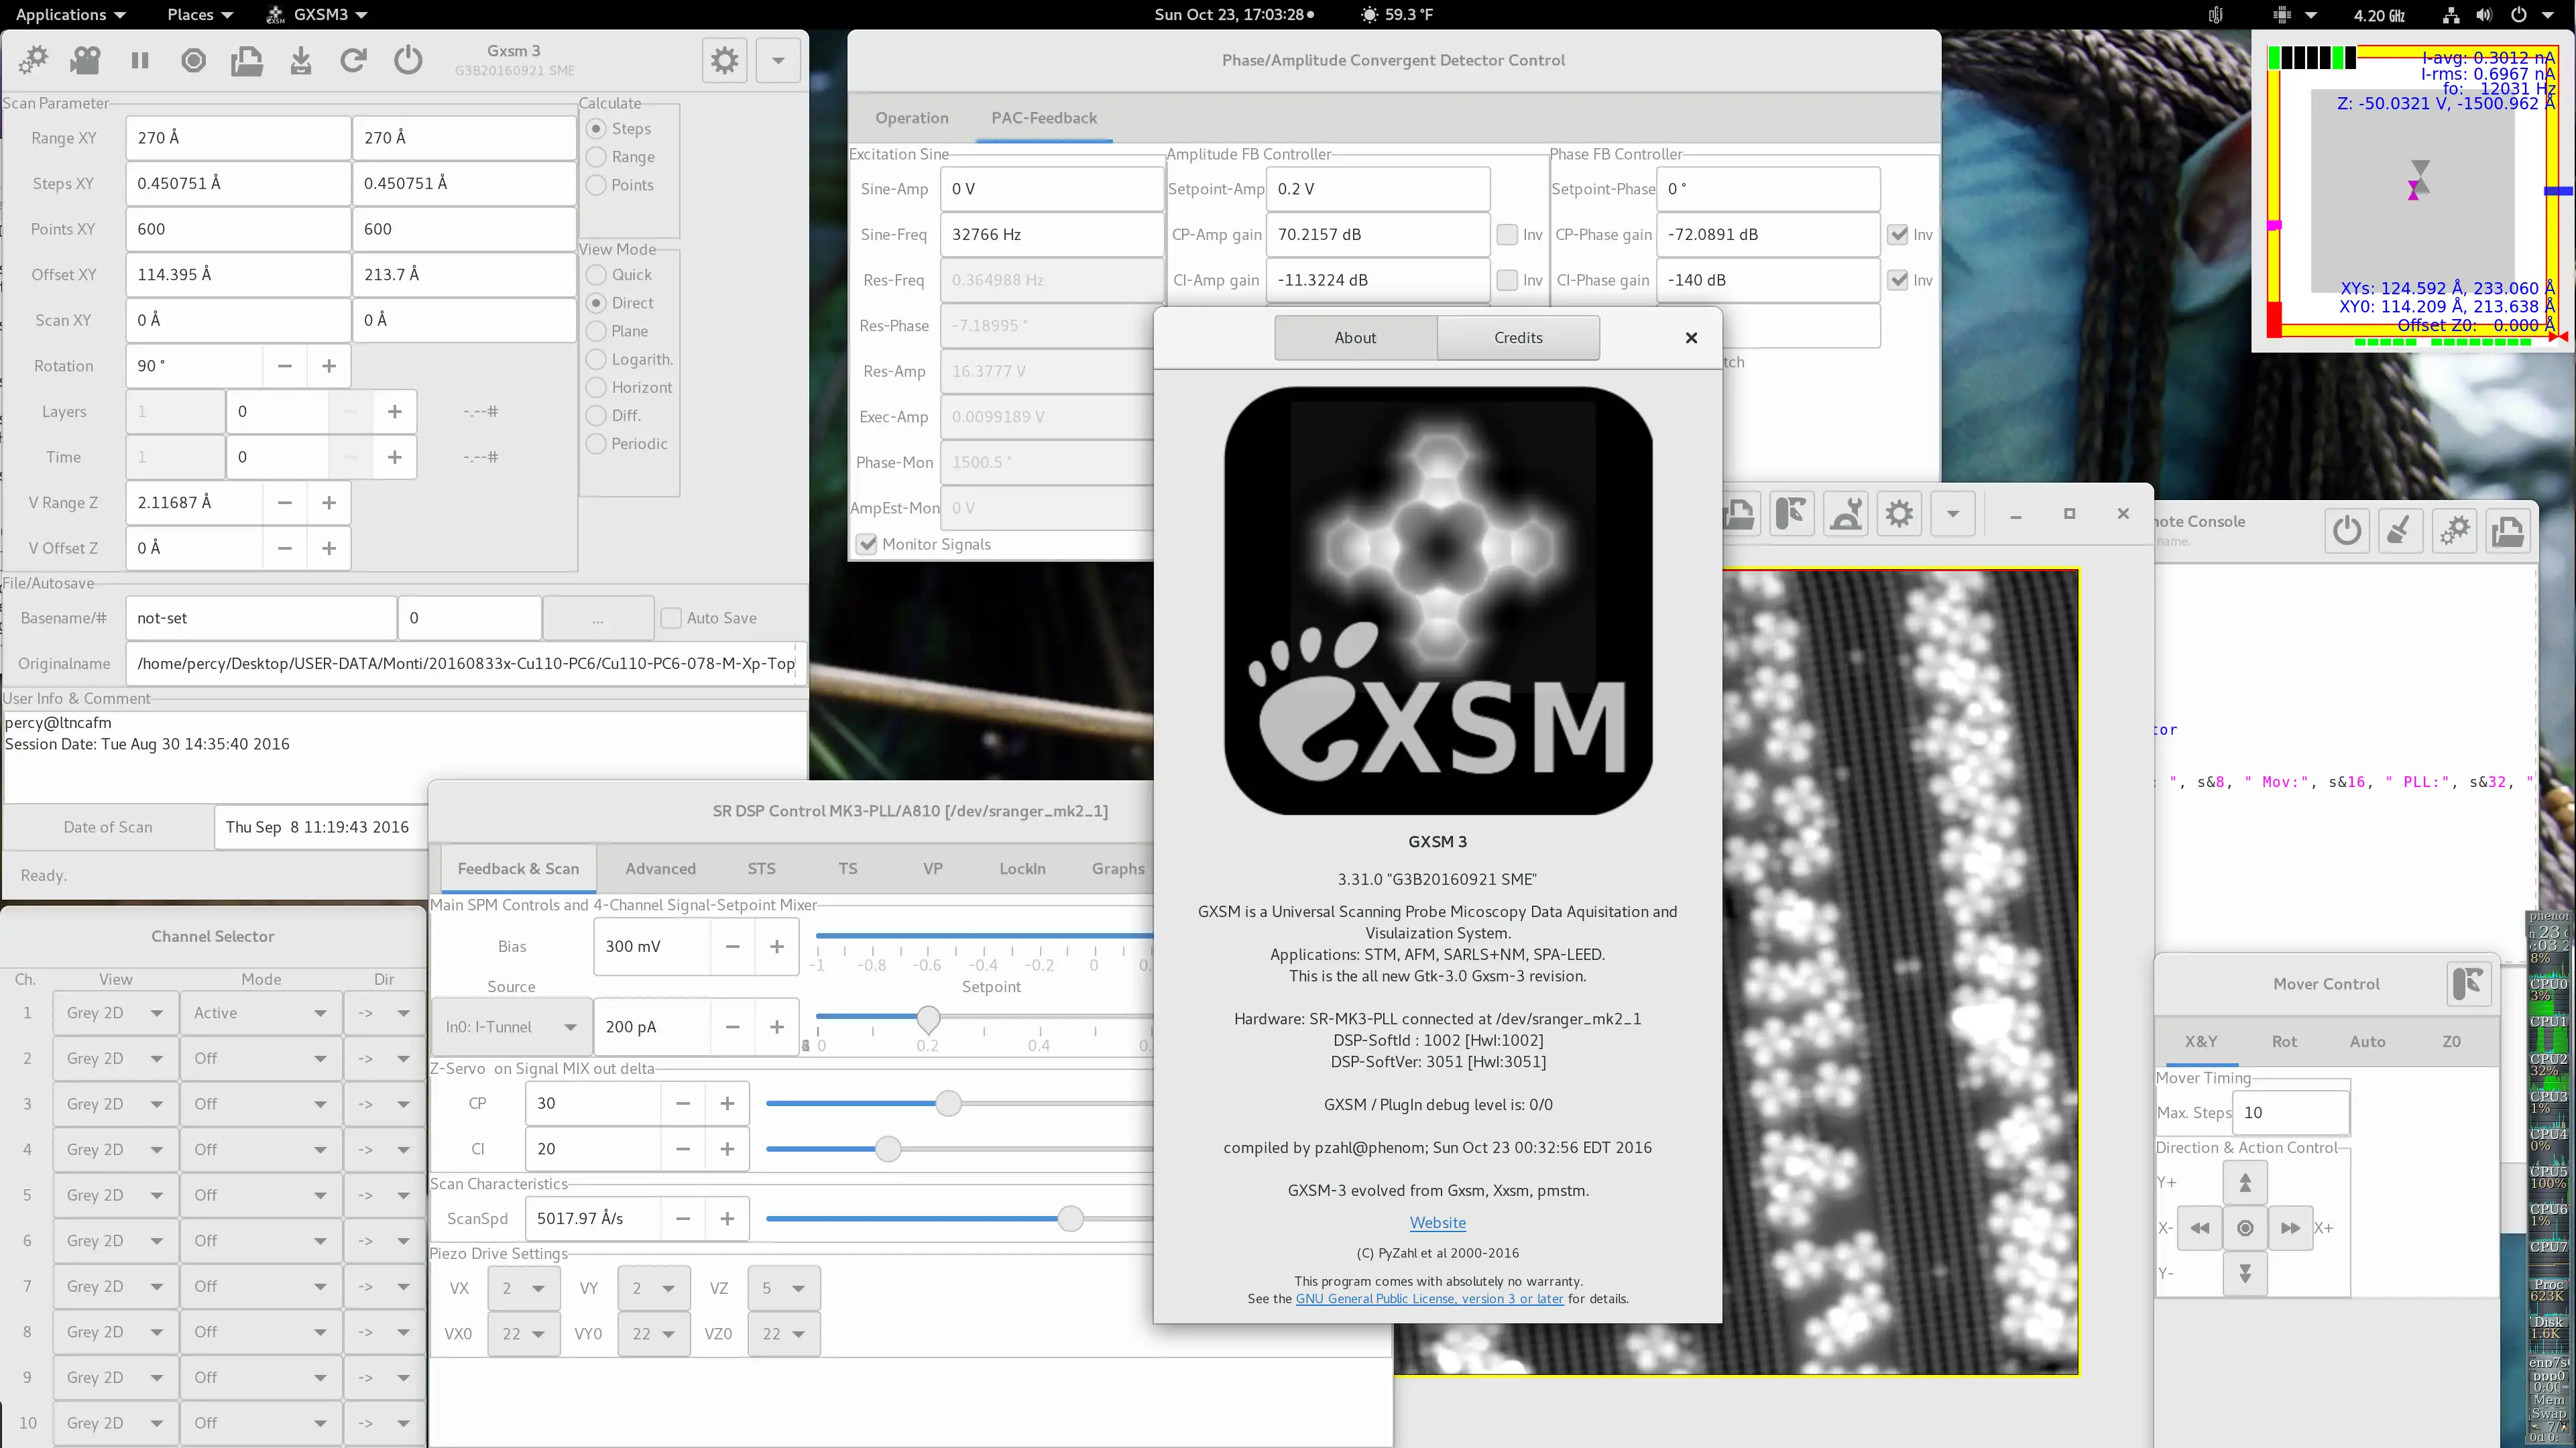
Task: Click the mover control XY tab icon
Action: click(x=2201, y=1040)
